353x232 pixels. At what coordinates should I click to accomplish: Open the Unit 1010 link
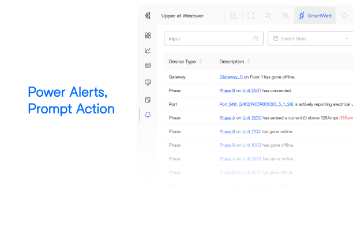[251, 173]
